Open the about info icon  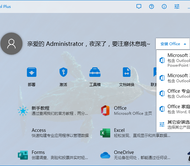pyautogui.click(x=164, y=6)
